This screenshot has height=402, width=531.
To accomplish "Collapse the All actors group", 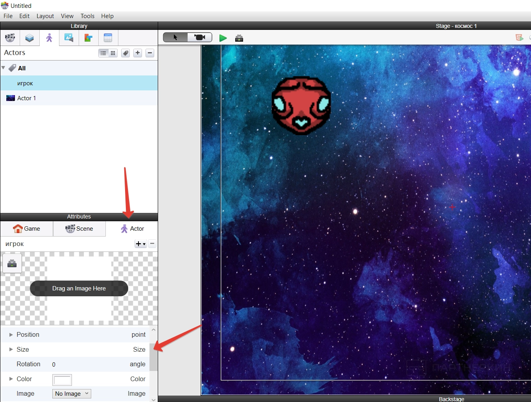I will pos(4,68).
